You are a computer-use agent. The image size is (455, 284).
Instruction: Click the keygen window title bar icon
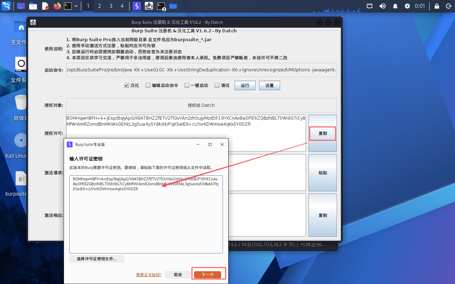(33, 22)
